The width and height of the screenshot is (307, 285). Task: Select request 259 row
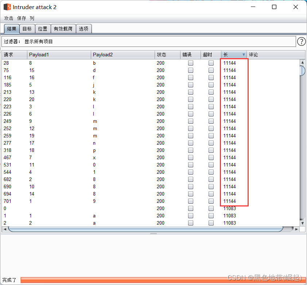click(151, 136)
